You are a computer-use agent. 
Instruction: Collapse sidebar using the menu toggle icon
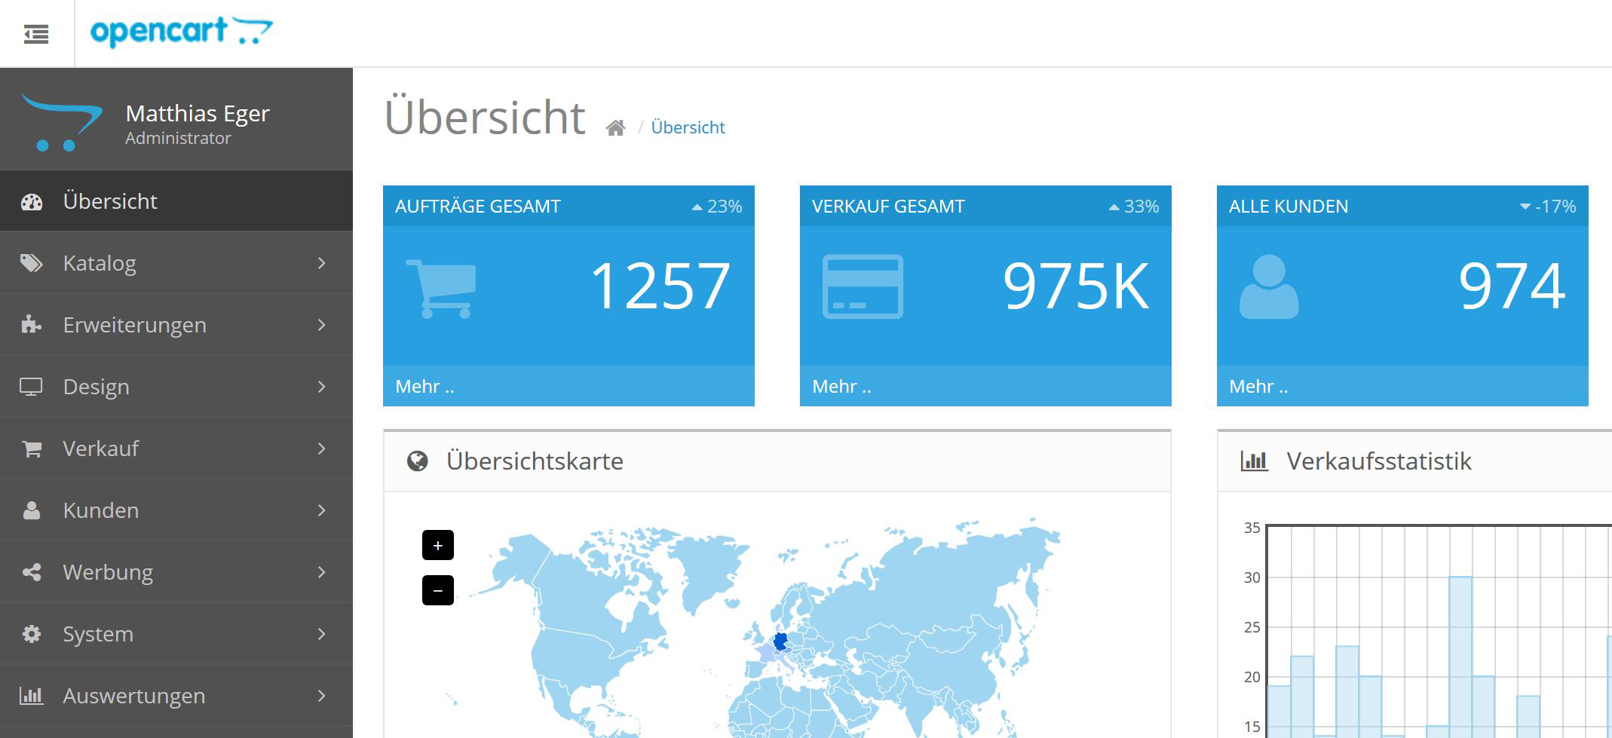click(35, 34)
